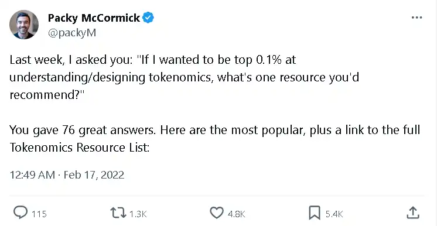Screen dimensions: 437x226
Task: Like the tweet with the heart icon
Action: click(217, 214)
